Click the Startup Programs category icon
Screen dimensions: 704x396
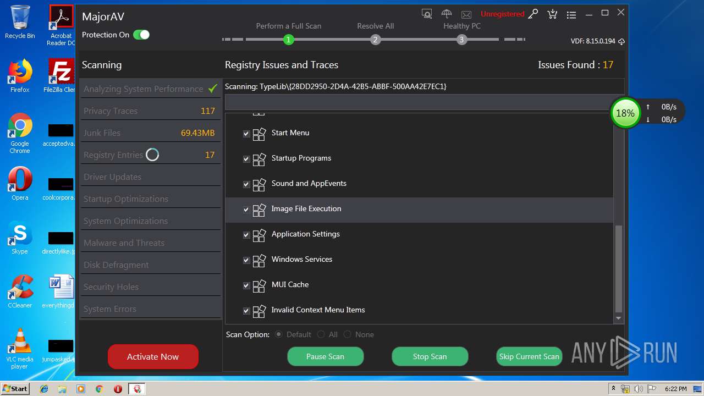[x=259, y=159]
